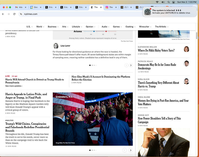Click the red LIVE label
This screenshot has height=157, width=199.
pyautogui.click(x=7, y=76)
